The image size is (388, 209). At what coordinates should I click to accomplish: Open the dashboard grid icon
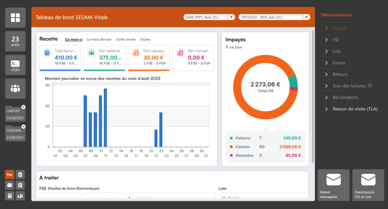coord(16,17)
